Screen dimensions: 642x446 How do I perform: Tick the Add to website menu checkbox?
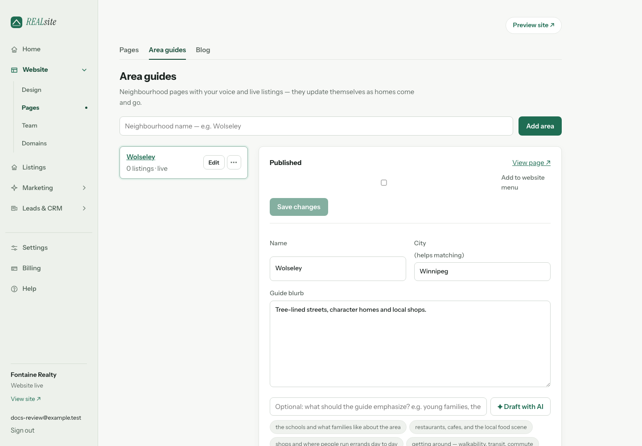point(384,183)
